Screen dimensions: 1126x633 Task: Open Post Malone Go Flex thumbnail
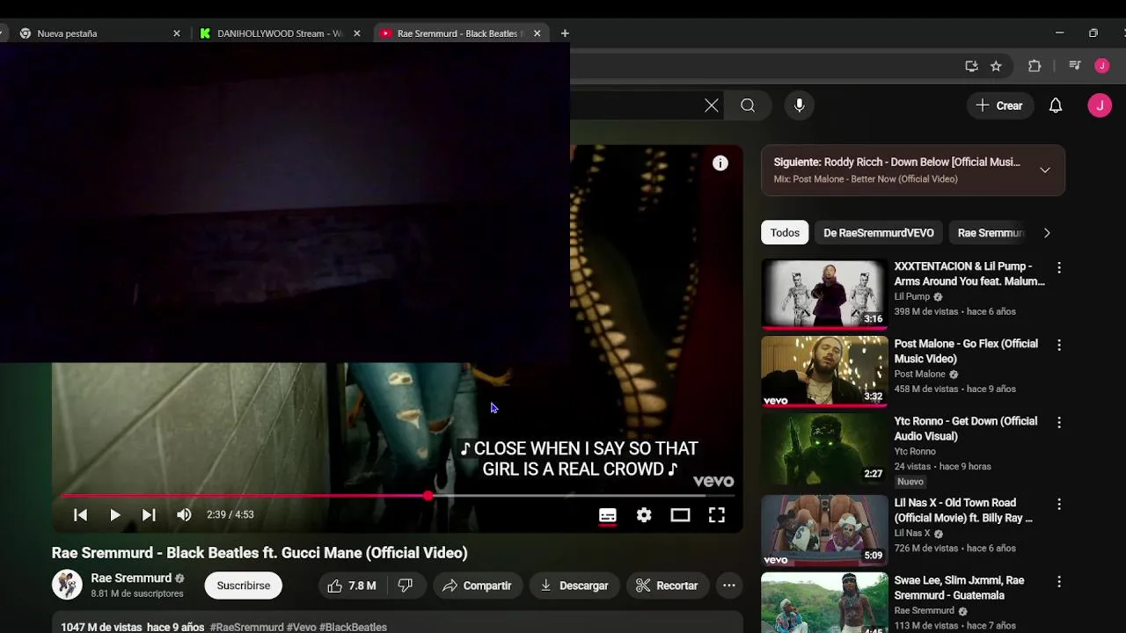point(824,371)
